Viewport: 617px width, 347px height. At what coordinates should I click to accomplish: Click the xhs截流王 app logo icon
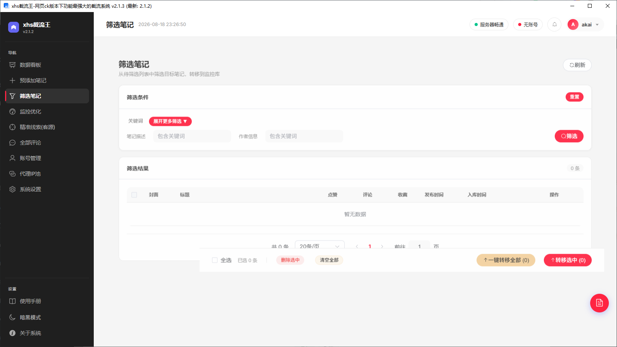pyautogui.click(x=14, y=27)
